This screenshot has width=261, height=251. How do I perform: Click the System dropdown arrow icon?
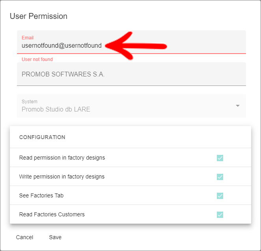(x=238, y=106)
